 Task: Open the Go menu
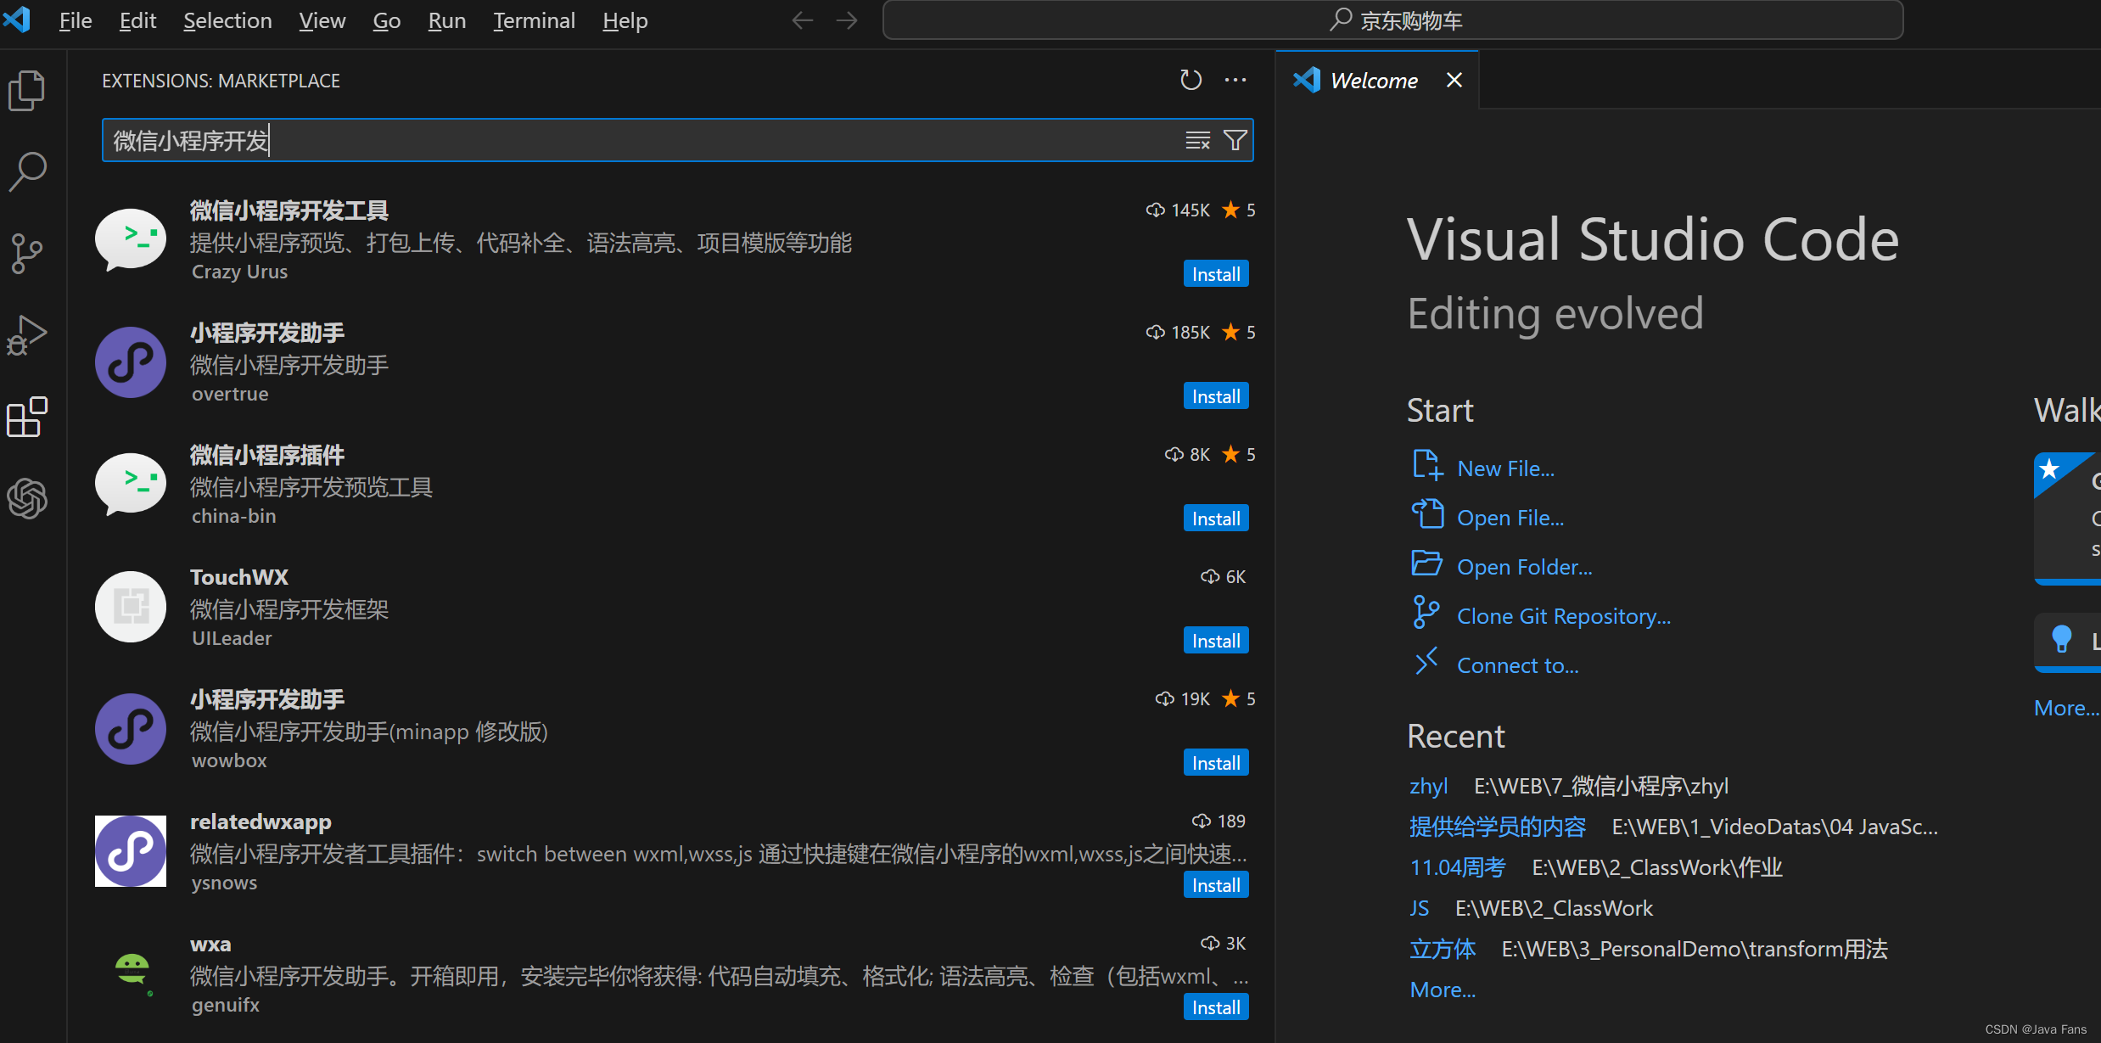point(386,20)
